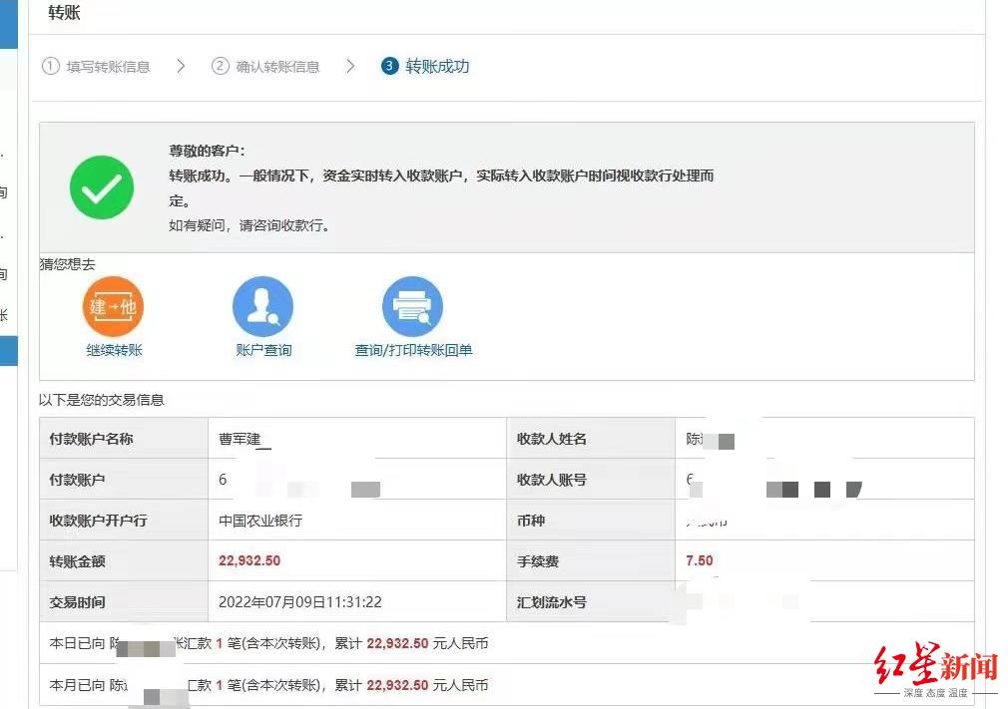Image resolution: width=1008 pixels, height=709 pixels.
Task: Click the blue account inquiry icon
Action: coord(262,306)
